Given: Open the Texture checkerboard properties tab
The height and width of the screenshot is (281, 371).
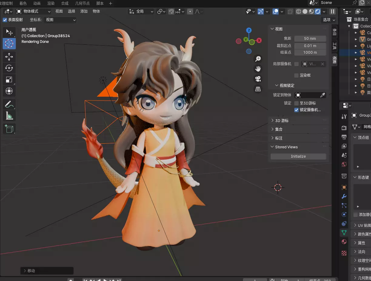Looking at the screenshot, I should [344, 253].
